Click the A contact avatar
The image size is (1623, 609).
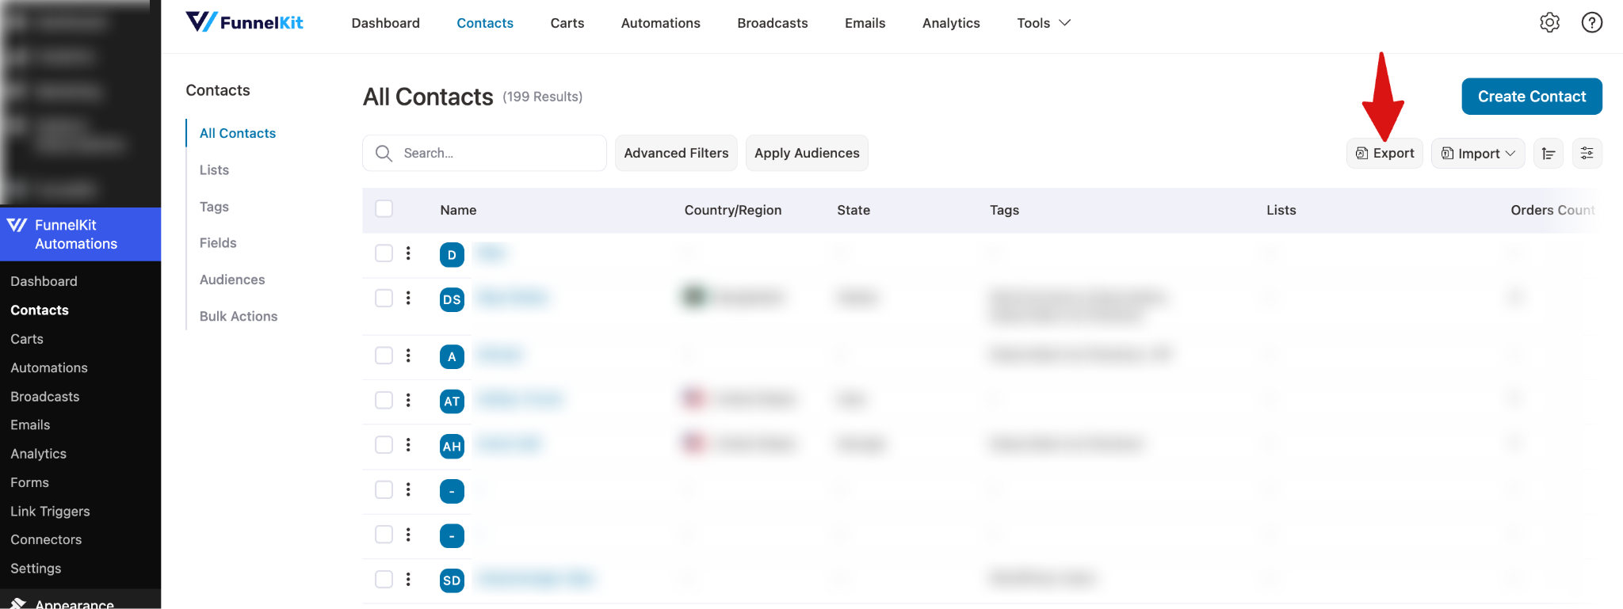452,356
